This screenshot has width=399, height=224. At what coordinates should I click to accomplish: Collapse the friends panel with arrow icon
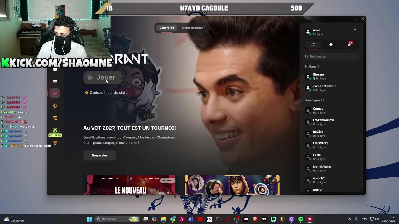coord(356,30)
